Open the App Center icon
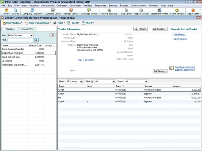The image size is (202, 151). [193, 12]
